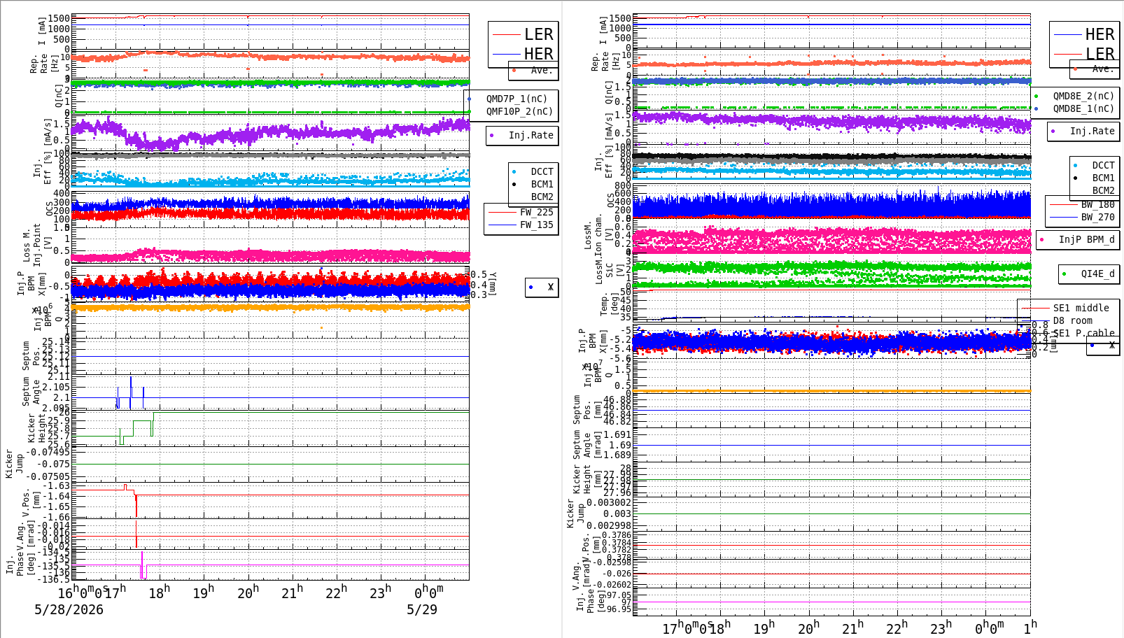Click the 2.105 Septum Angle tick value
Viewport: 1124px width, 638px height.
coord(56,387)
